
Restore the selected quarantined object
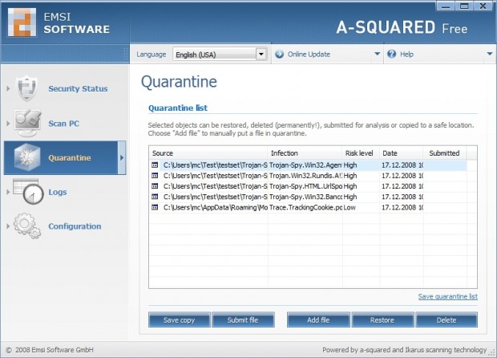[382, 320]
